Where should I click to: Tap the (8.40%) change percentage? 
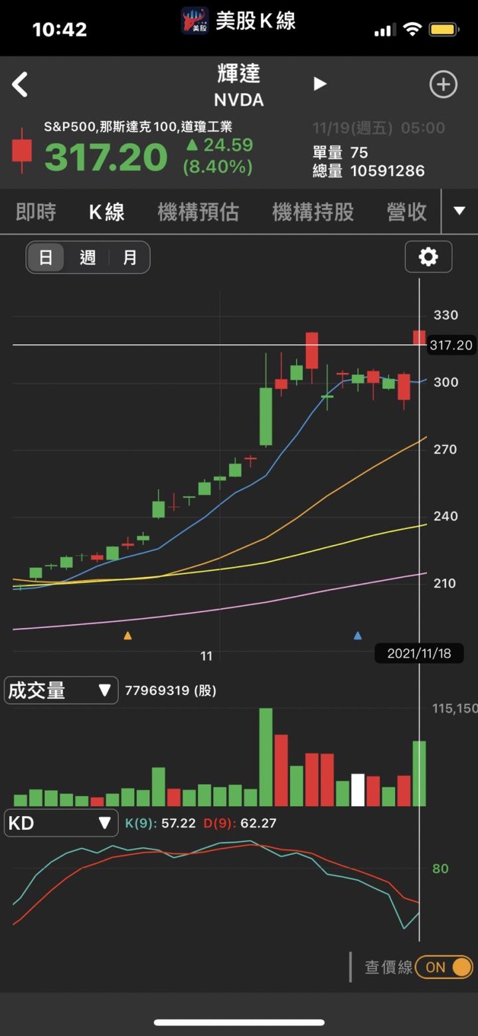pos(218,166)
